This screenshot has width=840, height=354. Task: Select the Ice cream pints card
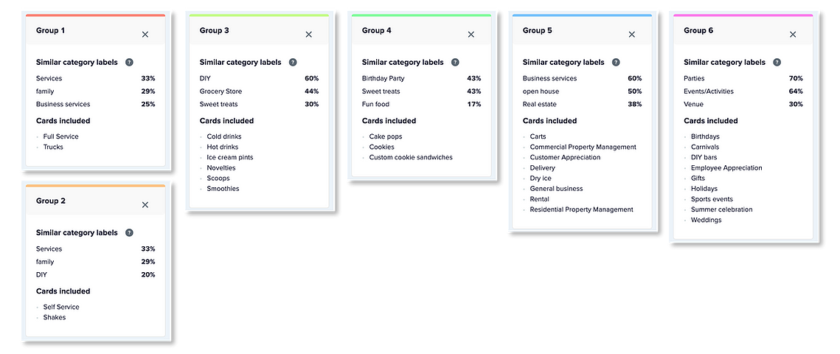click(230, 157)
